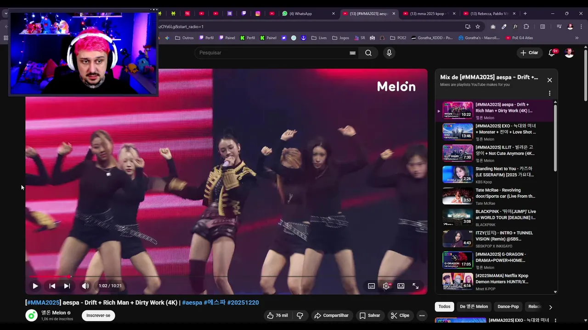This screenshot has height=330, width=588.
Task: Subscribe using Inscrever-se button
Action: pyautogui.click(x=98, y=315)
